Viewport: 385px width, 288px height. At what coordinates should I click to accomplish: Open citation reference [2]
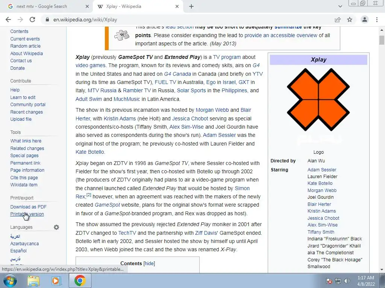coord(89,195)
